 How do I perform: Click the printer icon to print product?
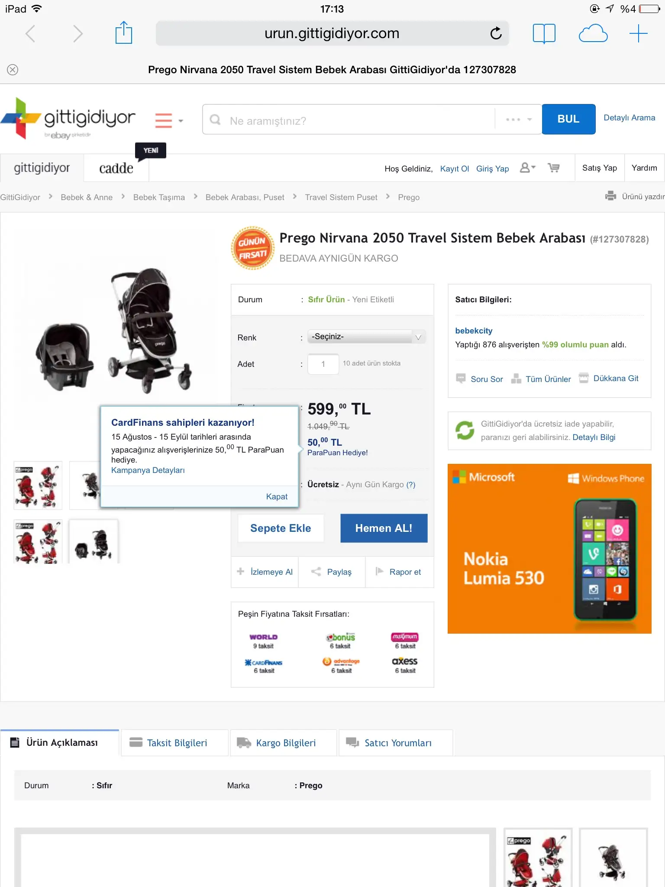[x=610, y=196]
